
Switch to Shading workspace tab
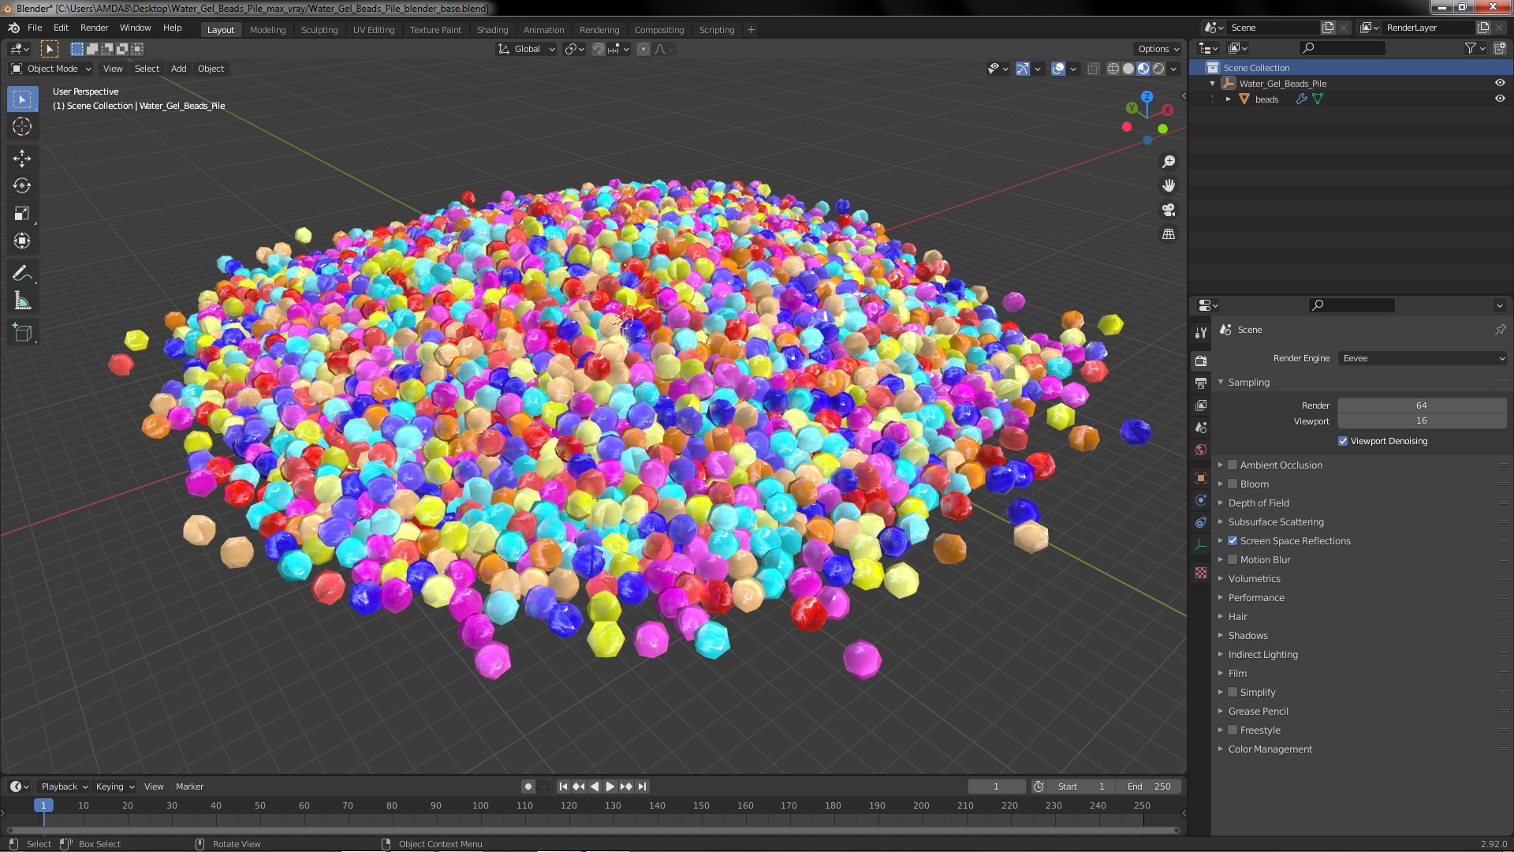[492, 30]
